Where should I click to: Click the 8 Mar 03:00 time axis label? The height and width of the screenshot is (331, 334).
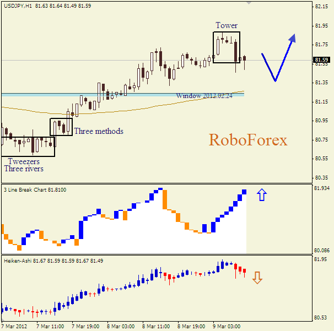click(x=121, y=326)
